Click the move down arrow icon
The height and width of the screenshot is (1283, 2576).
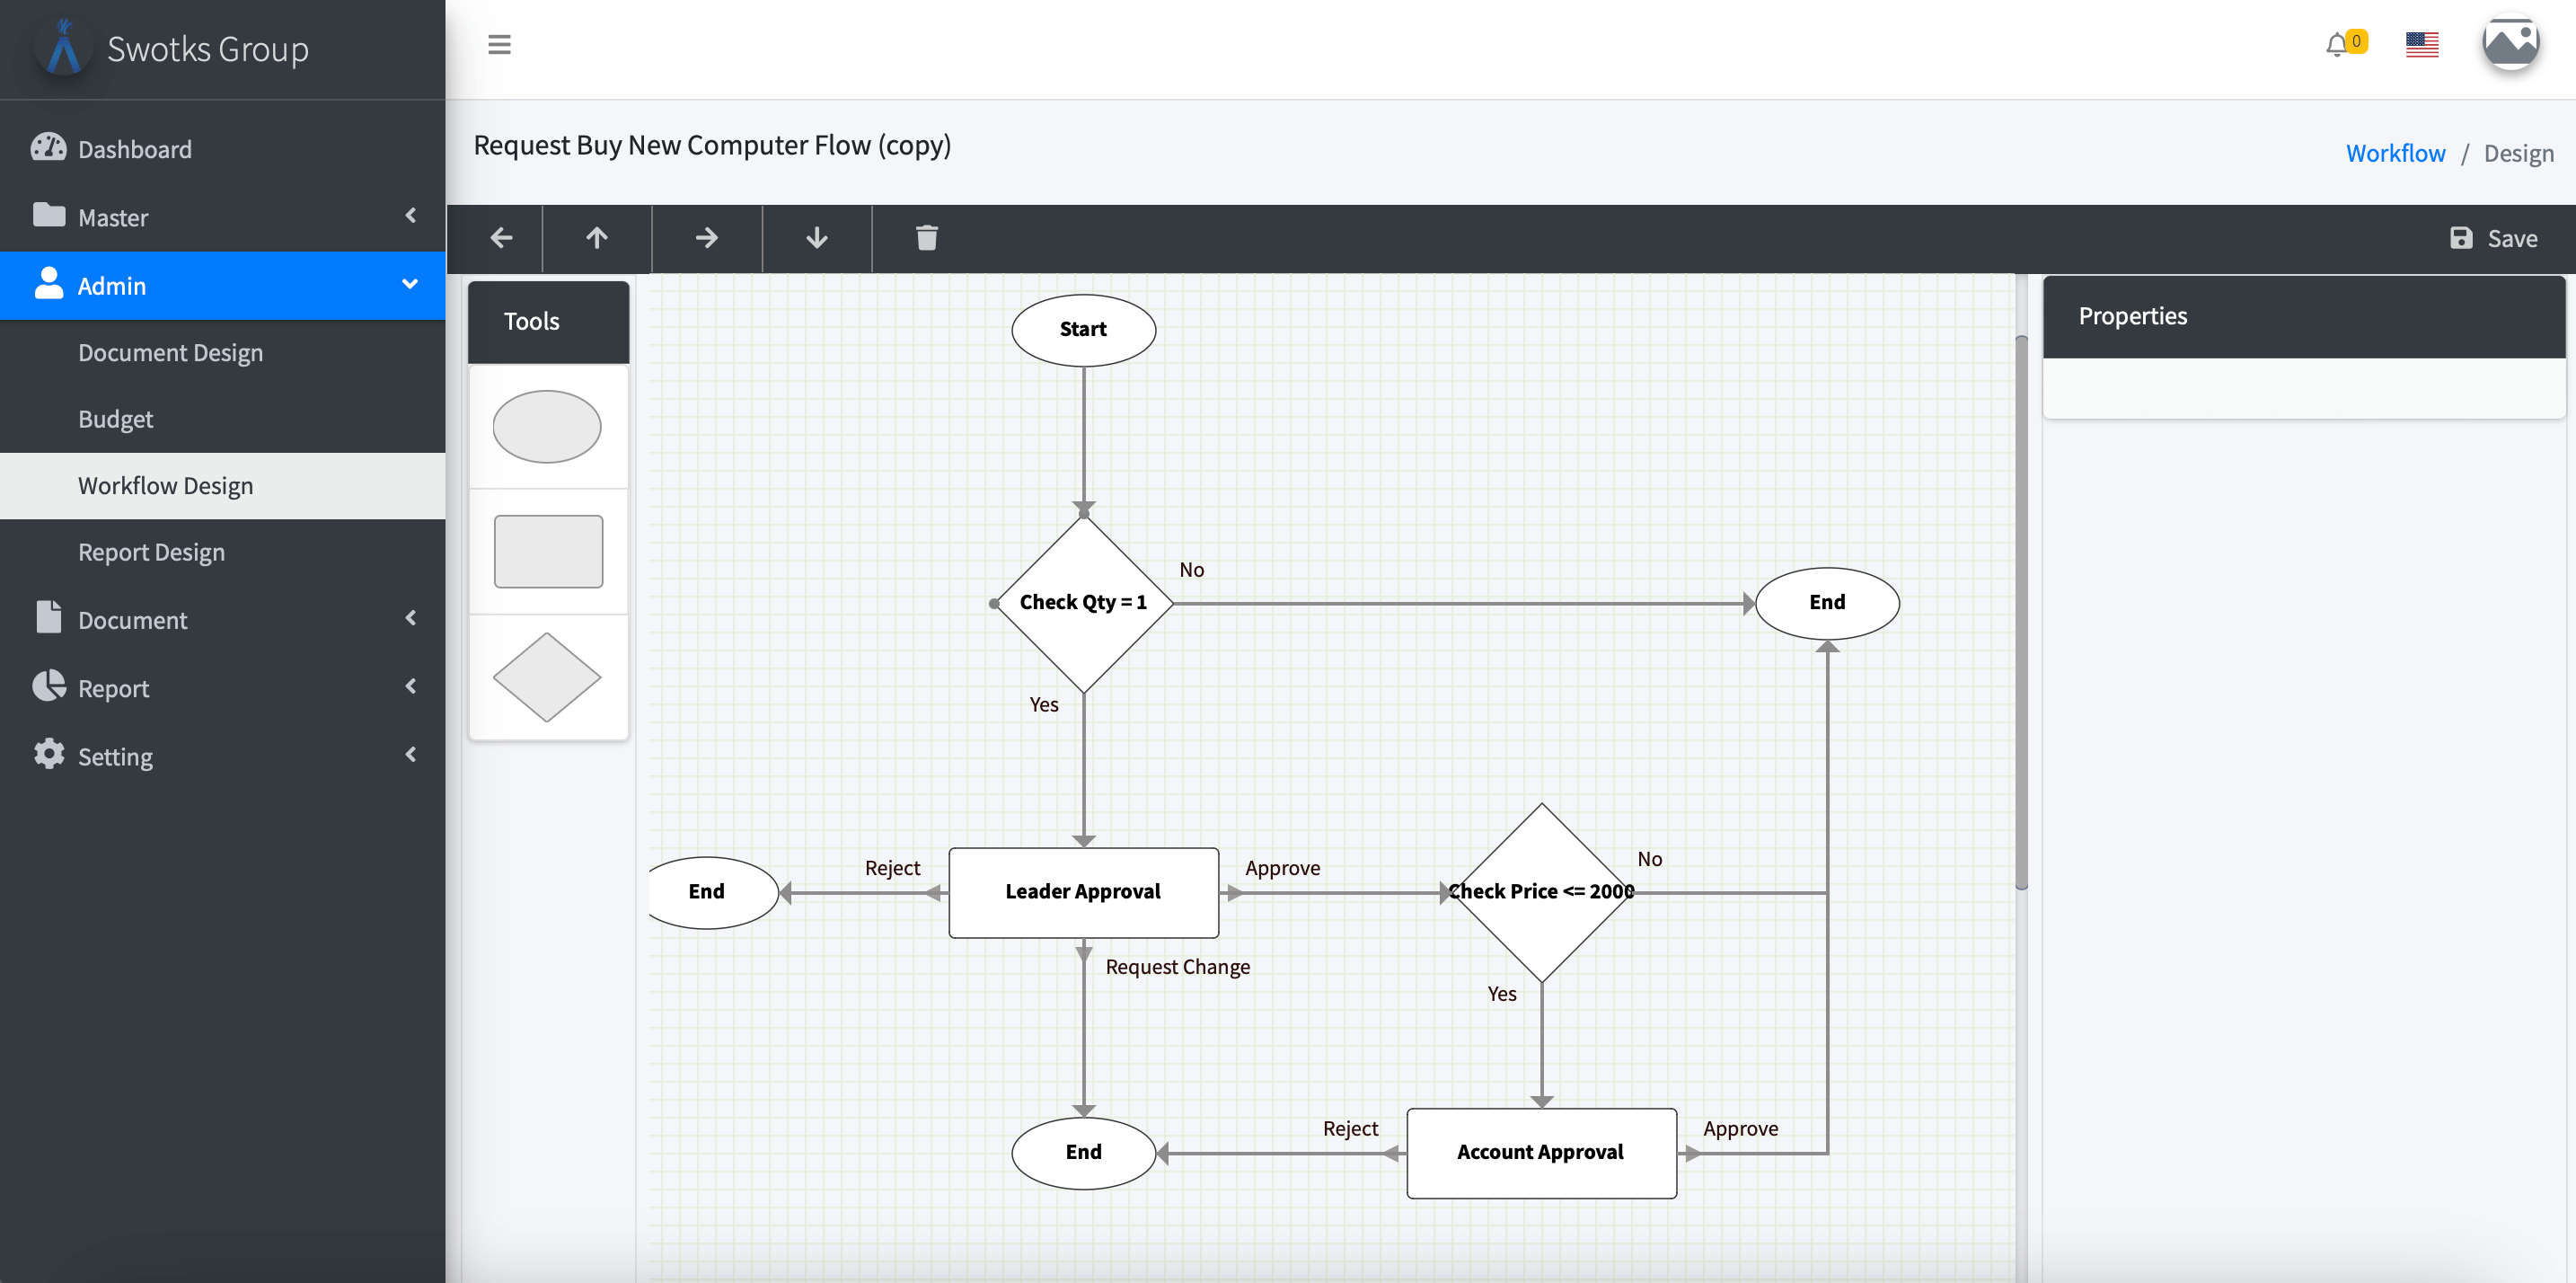(816, 238)
